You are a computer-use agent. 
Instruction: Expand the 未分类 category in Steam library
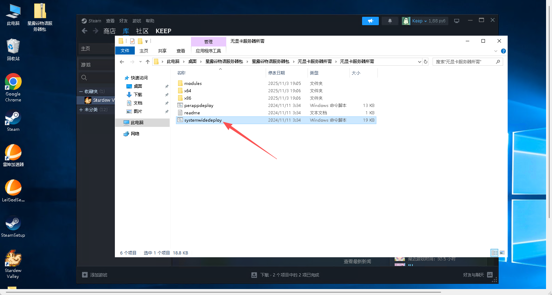coord(81,110)
